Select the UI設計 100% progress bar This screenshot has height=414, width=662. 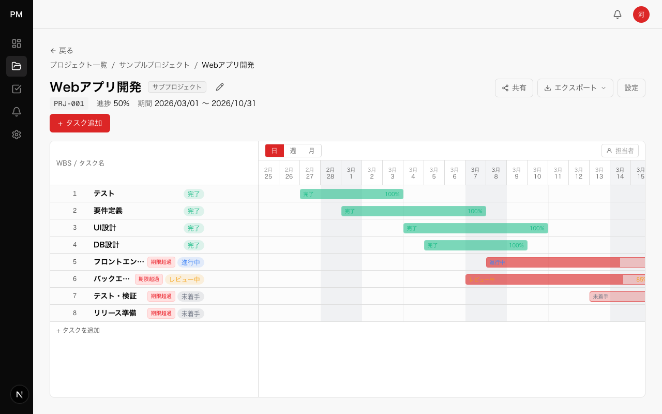(x=475, y=228)
